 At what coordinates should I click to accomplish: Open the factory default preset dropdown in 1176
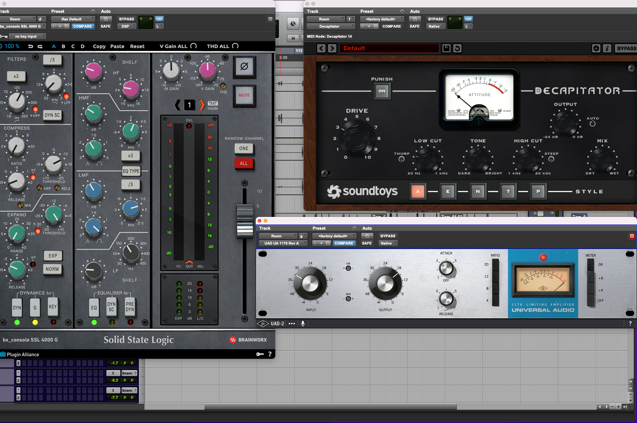[x=334, y=236]
